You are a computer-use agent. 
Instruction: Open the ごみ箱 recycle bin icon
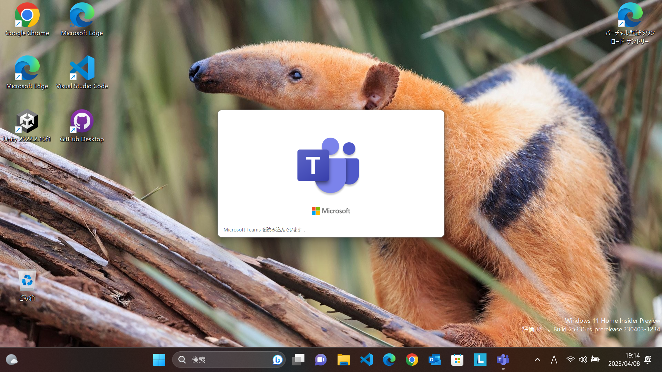coord(27,286)
